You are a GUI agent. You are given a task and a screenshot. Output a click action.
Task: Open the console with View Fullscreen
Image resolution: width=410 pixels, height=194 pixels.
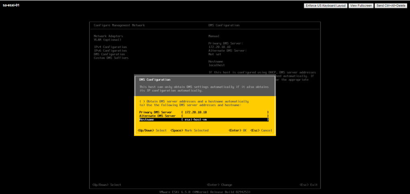(x=360, y=6)
